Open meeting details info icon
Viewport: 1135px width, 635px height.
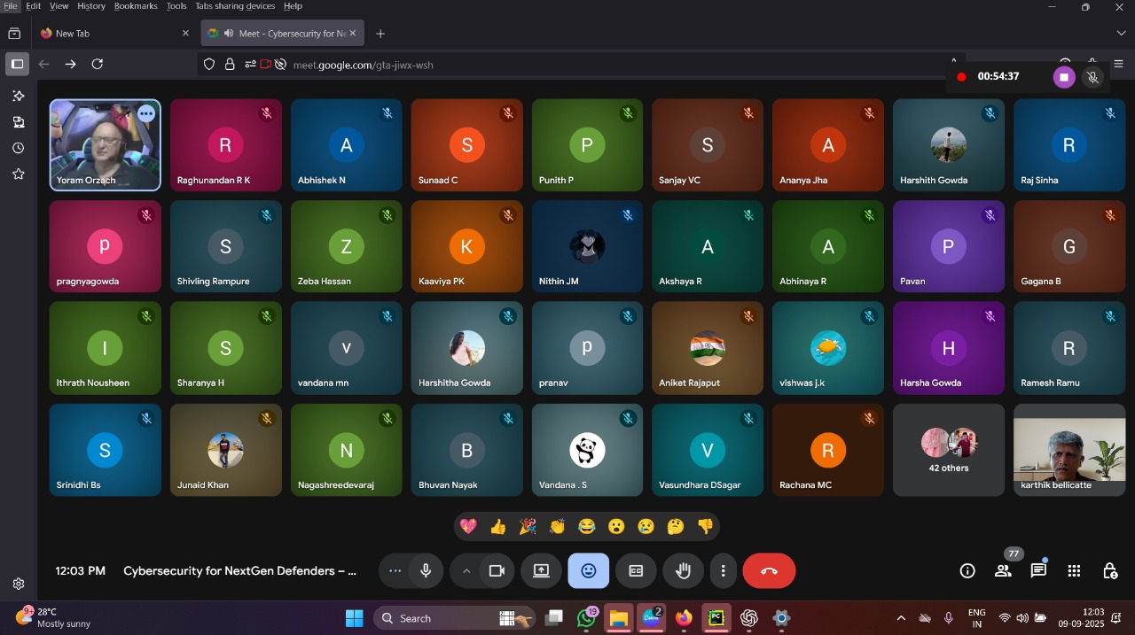(967, 571)
